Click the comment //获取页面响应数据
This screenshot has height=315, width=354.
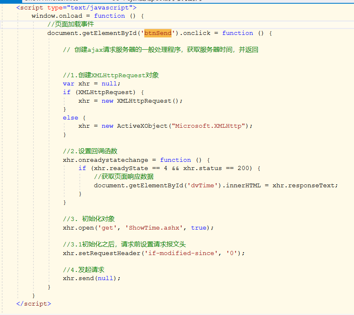(124, 177)
